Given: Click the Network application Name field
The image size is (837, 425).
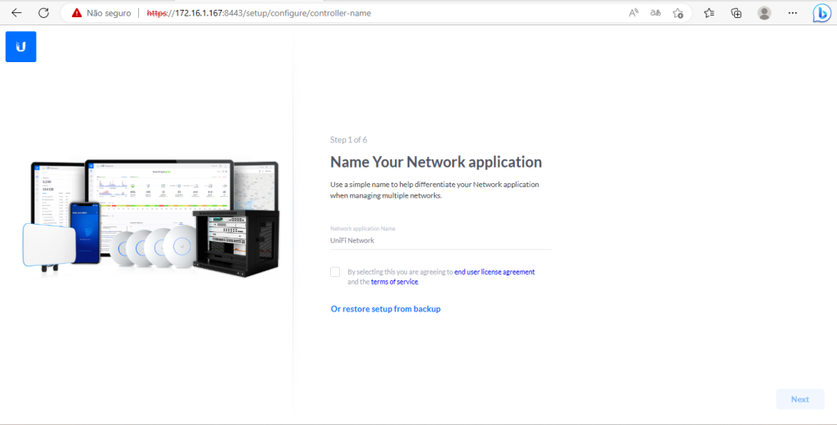Looking at the screenshot, I should 440,240.
